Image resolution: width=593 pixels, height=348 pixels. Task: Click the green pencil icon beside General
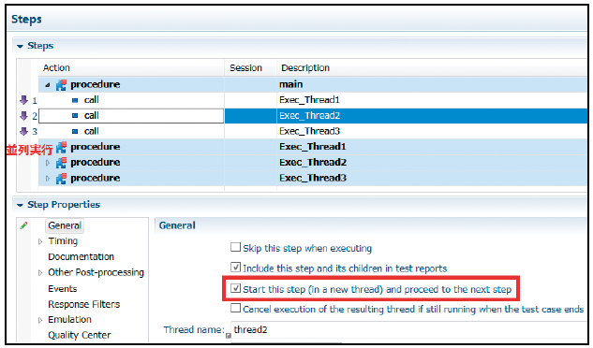click(23, 225)
